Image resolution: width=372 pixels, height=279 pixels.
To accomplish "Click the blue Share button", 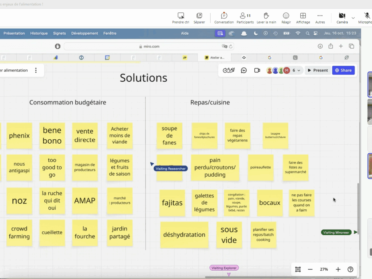I will click(343, 70).
